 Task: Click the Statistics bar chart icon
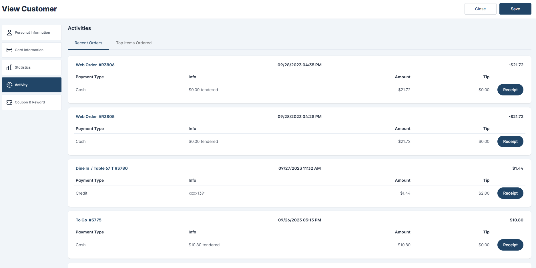pos(9,67)
